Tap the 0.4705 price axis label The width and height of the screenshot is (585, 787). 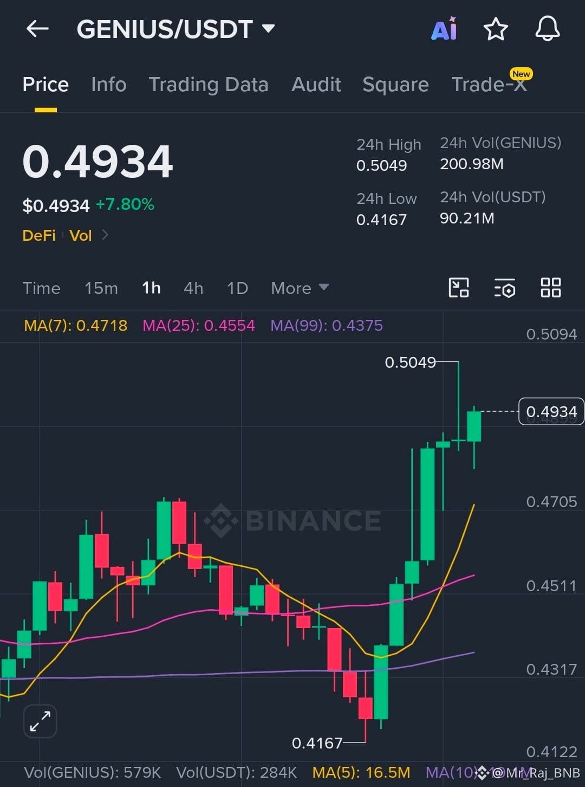coord(551,502)
